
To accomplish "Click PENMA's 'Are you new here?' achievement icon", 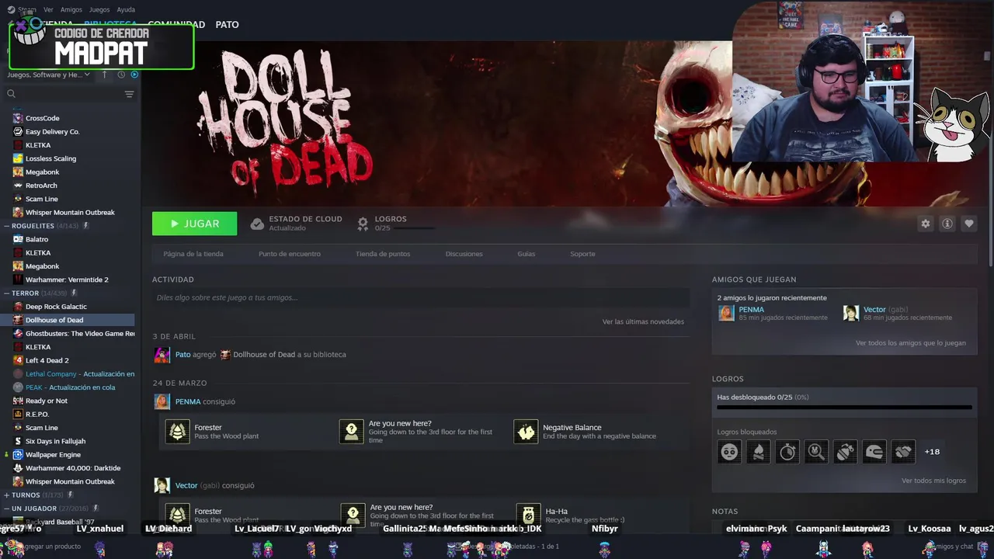I will (x=352, y=432).
